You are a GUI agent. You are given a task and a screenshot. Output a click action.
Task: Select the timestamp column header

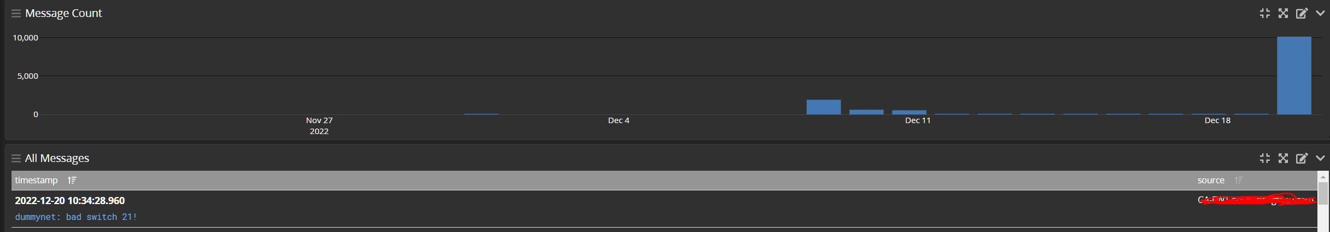pos(36,180)
